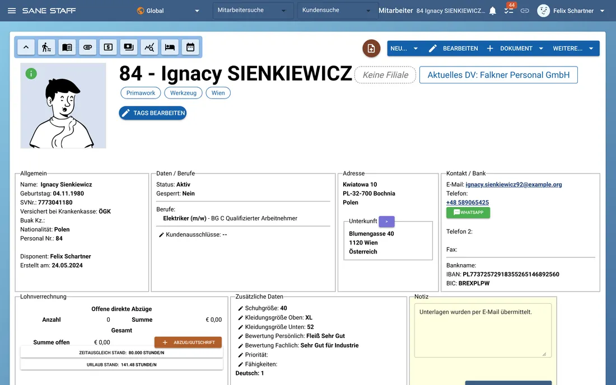The image size is (616, 385).
Task: Select the Primawork tag chip
Action: click(141, 93)
